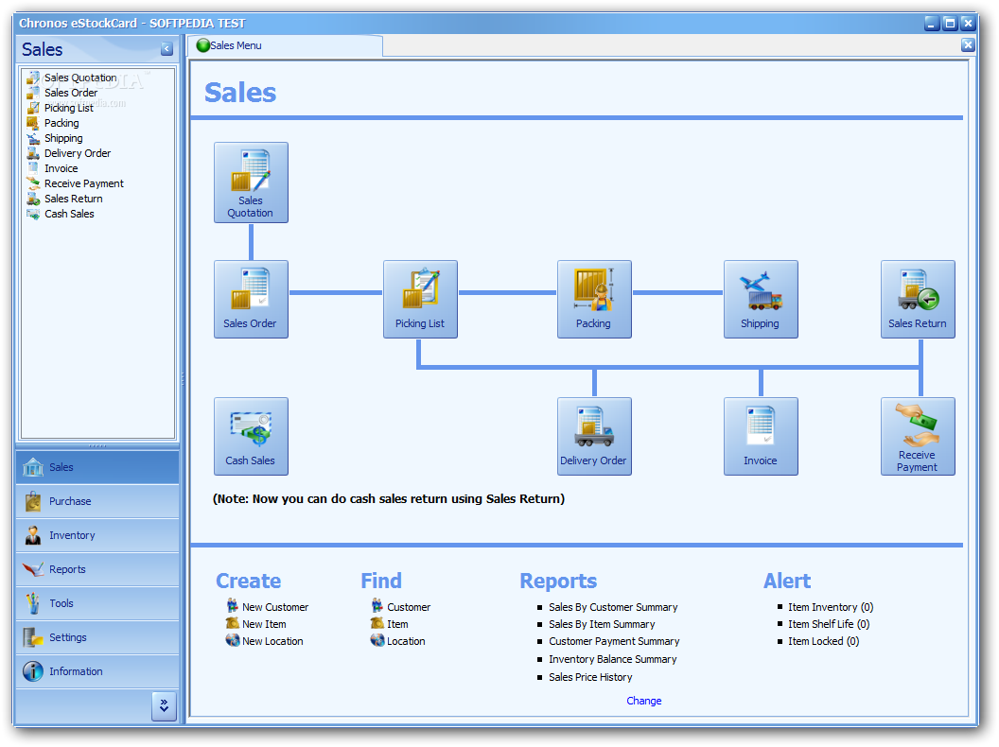Click the green Sales Menu tab icon
This screenshot has width=999, height=747.
pyautogui.click(x=203, y=45)
